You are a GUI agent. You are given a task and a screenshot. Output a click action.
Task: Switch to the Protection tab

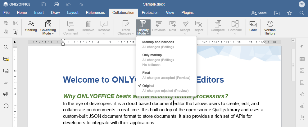click(x=150, y=13)
